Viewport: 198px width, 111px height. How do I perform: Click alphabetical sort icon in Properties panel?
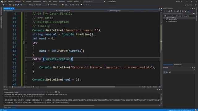click(x=167, y=72)
